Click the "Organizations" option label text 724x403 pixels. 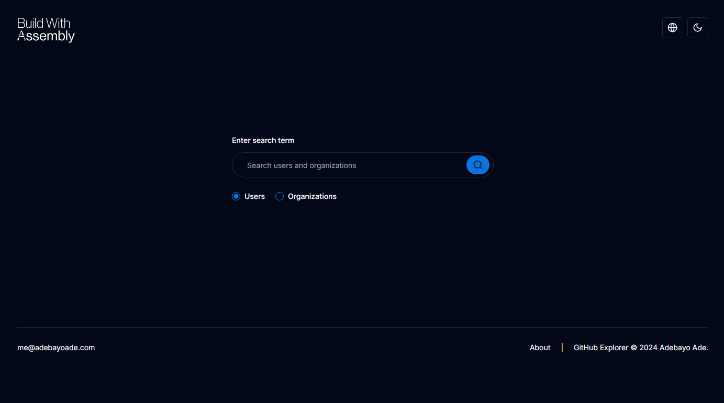312,196
